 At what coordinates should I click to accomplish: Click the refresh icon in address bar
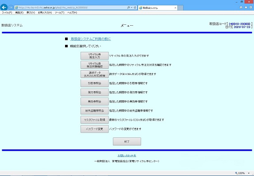pos(135,8)
